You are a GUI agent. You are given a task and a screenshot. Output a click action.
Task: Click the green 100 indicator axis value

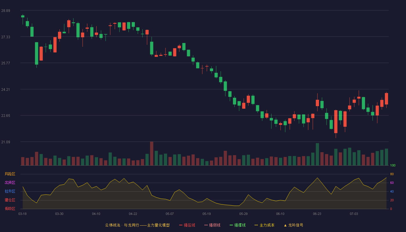click(393, 166)
